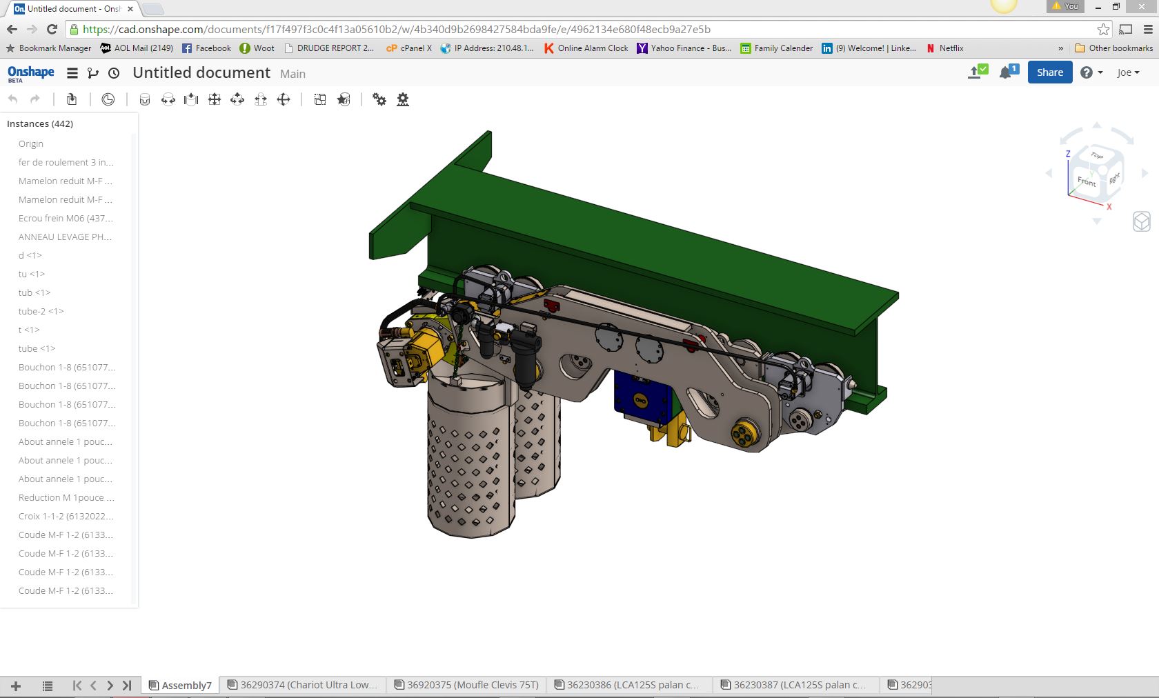The image size is (1159, 698).
Task: Select the Fastened mate tool
Action: (144, 99)
